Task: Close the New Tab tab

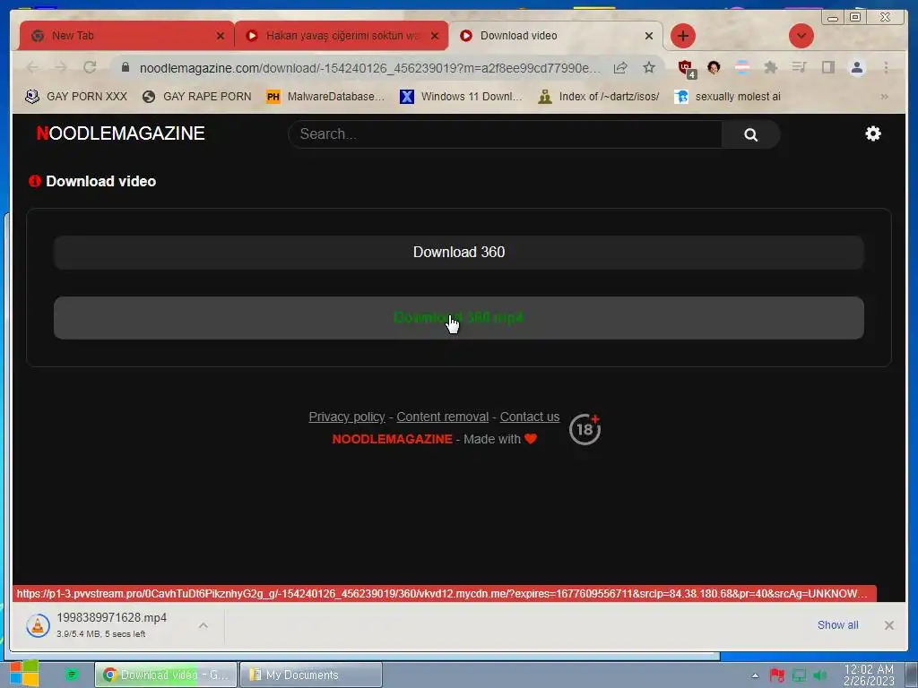Action: (x=221, y=36)
